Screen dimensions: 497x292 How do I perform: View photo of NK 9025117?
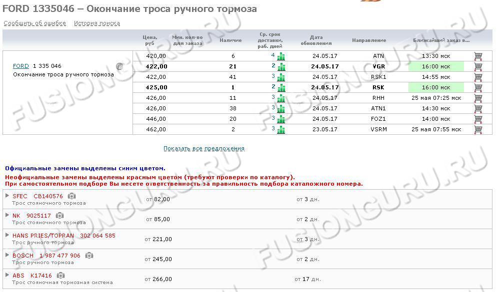pos(59,216)
